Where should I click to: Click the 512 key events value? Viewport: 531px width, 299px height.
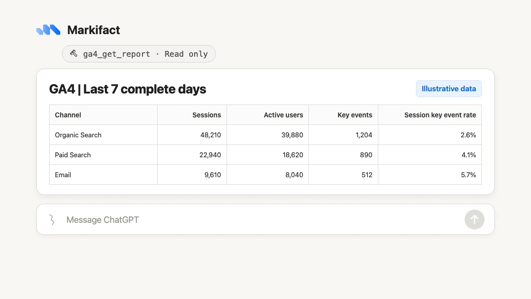[x=367, y=175]
